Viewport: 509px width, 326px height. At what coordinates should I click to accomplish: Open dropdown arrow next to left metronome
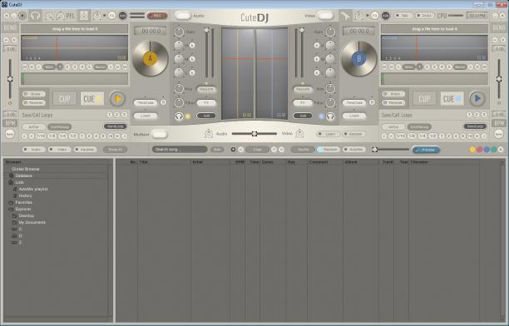(105, 16)
